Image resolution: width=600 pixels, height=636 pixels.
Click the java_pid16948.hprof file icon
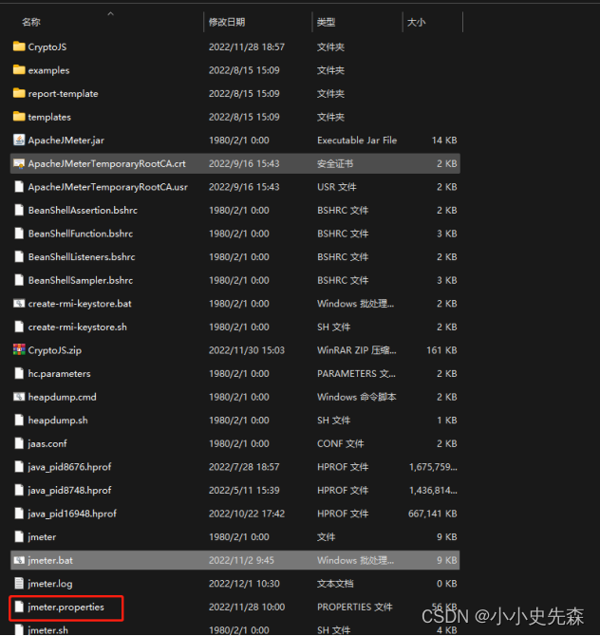tap(19, 514)
